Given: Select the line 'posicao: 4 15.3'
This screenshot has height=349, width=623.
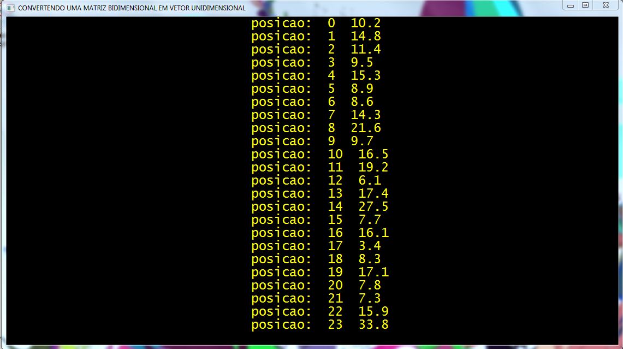Looking at the screenshot, I should (x=316, y=76).
